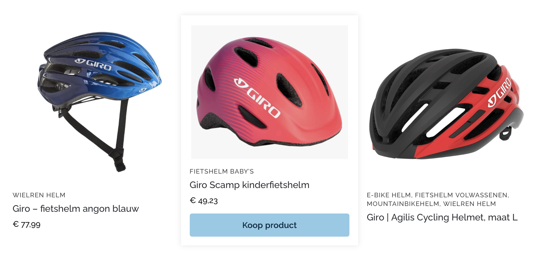549x254 pixels.
Task: Select the € 77,99 price label
Action: (27, 224)
